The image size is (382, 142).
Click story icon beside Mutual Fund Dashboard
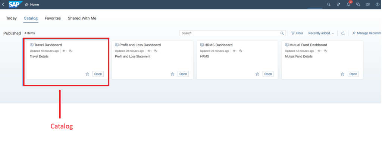pos(287,45)
